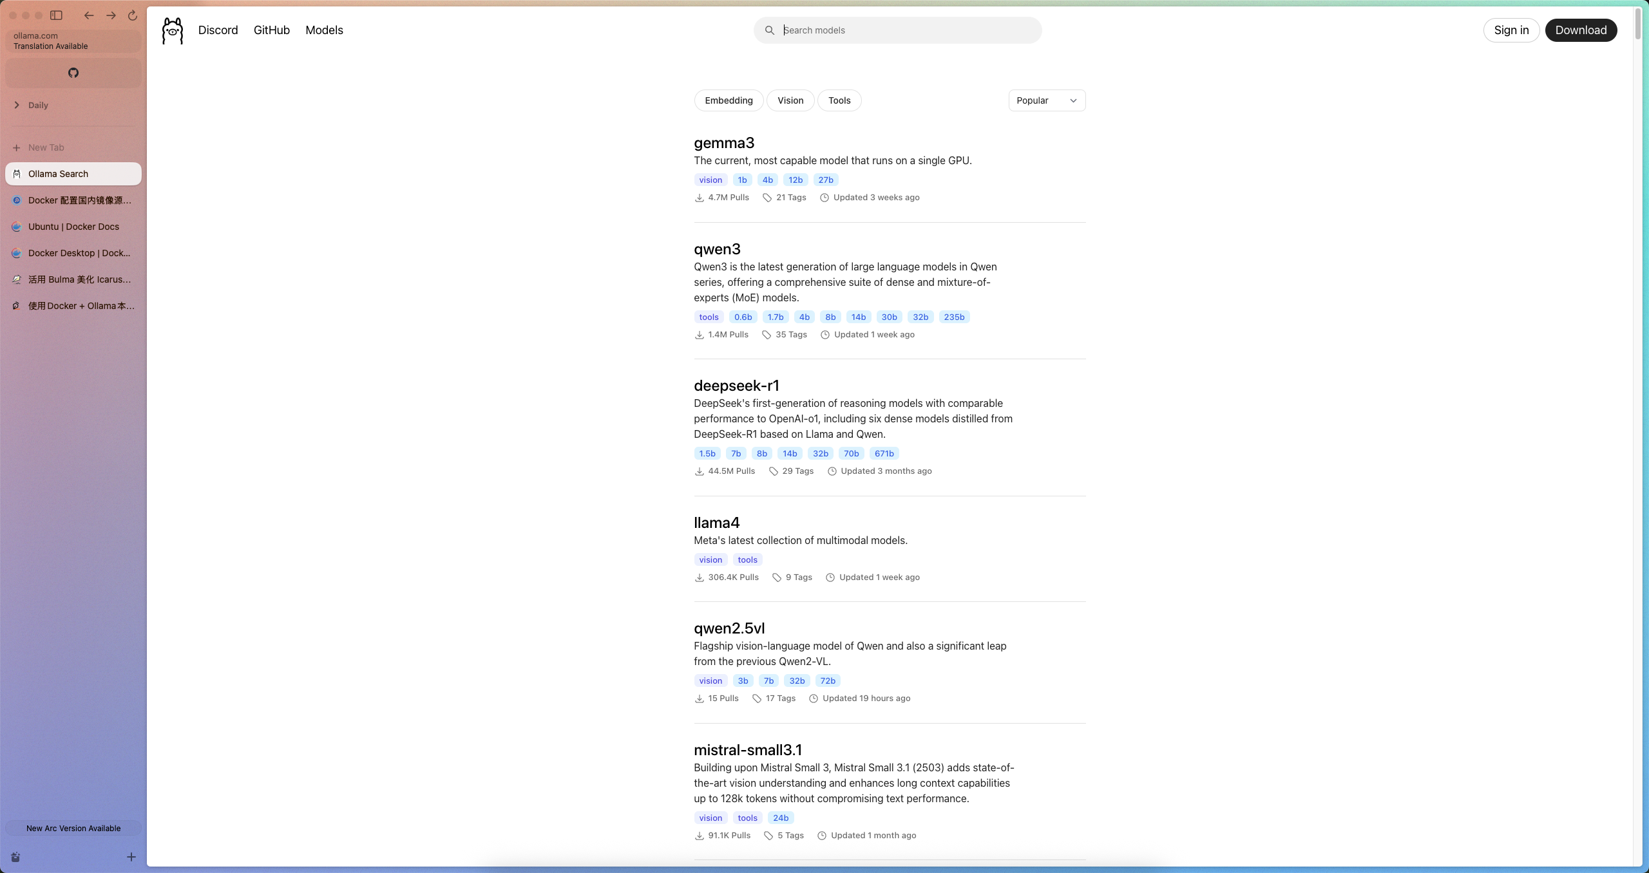1649x873 pixels.
Task: Open the Arc library icon at the sidebar bottom
Action: click(16, 857)
